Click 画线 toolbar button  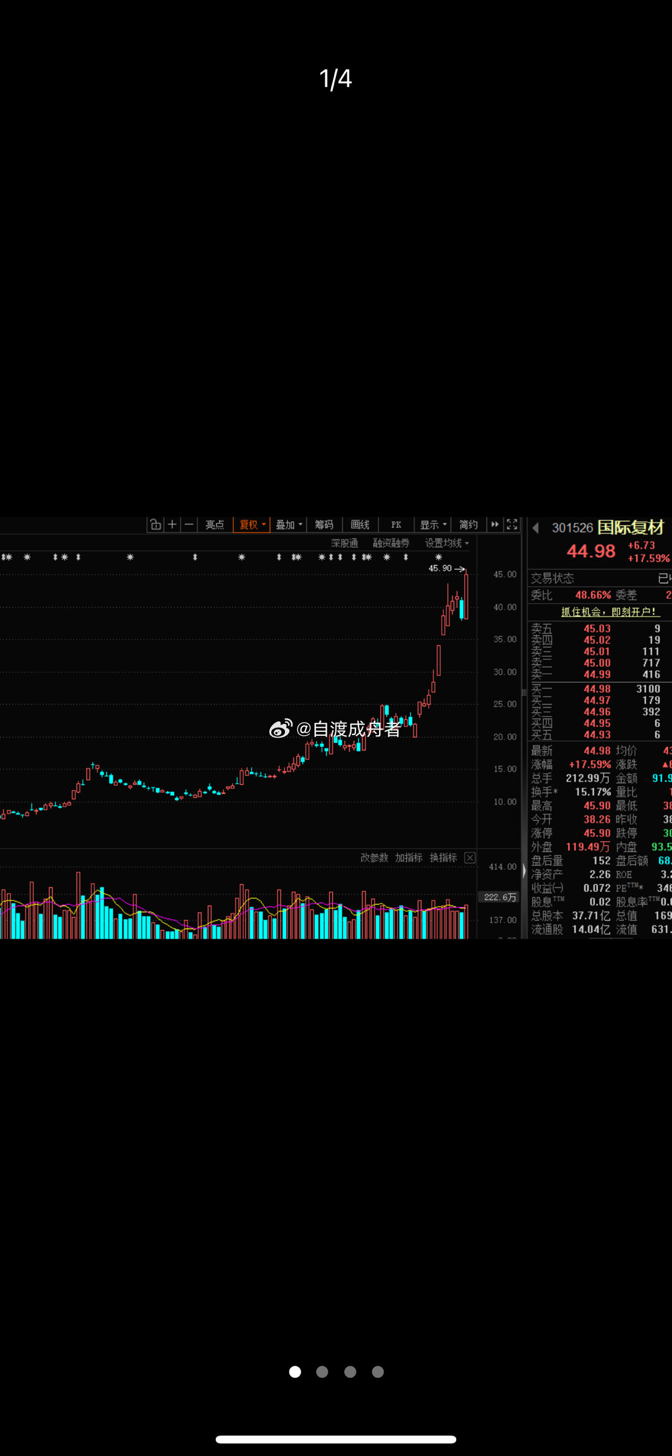tap(360, 524)
